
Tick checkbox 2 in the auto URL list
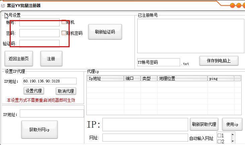pyautogui.click(x=219, y=141)
